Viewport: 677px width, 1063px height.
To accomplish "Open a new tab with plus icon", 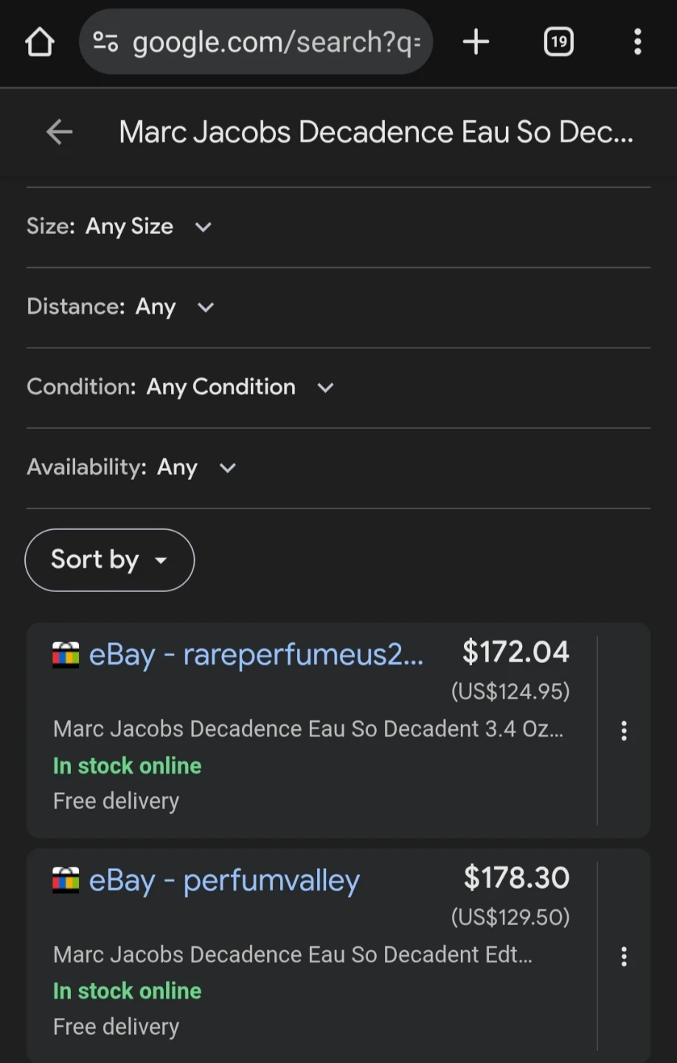I will 476,42.
